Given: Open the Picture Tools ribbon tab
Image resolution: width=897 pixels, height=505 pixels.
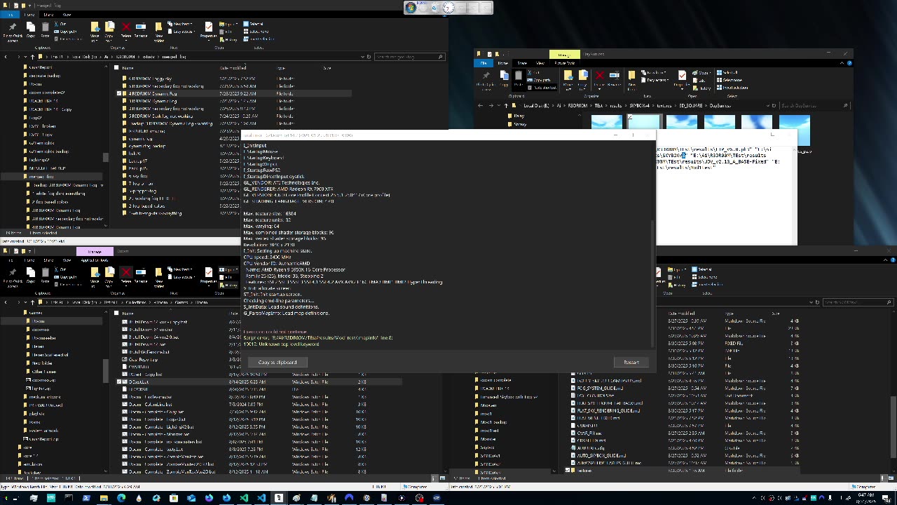Looking at the screenshot, I should [564, 63].
